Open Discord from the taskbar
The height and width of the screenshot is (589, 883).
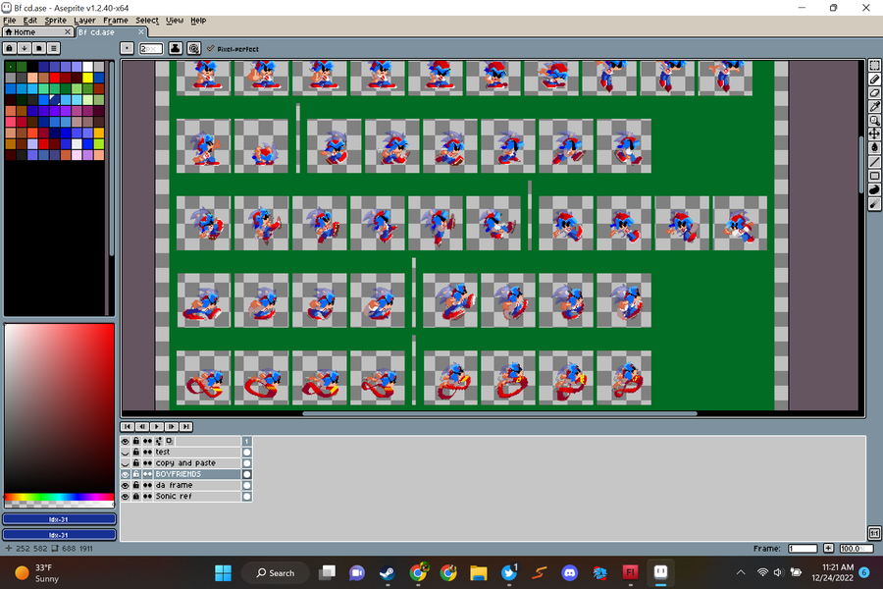click(x=569, y=573)
